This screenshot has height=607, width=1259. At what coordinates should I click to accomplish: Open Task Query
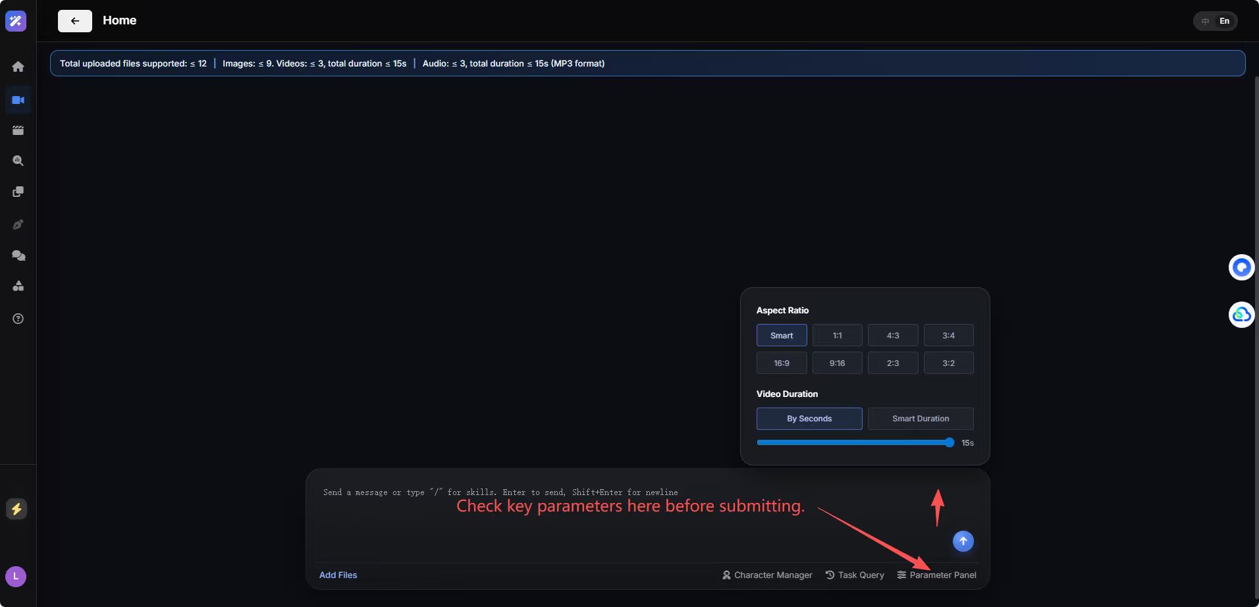(x=855, y=575)
